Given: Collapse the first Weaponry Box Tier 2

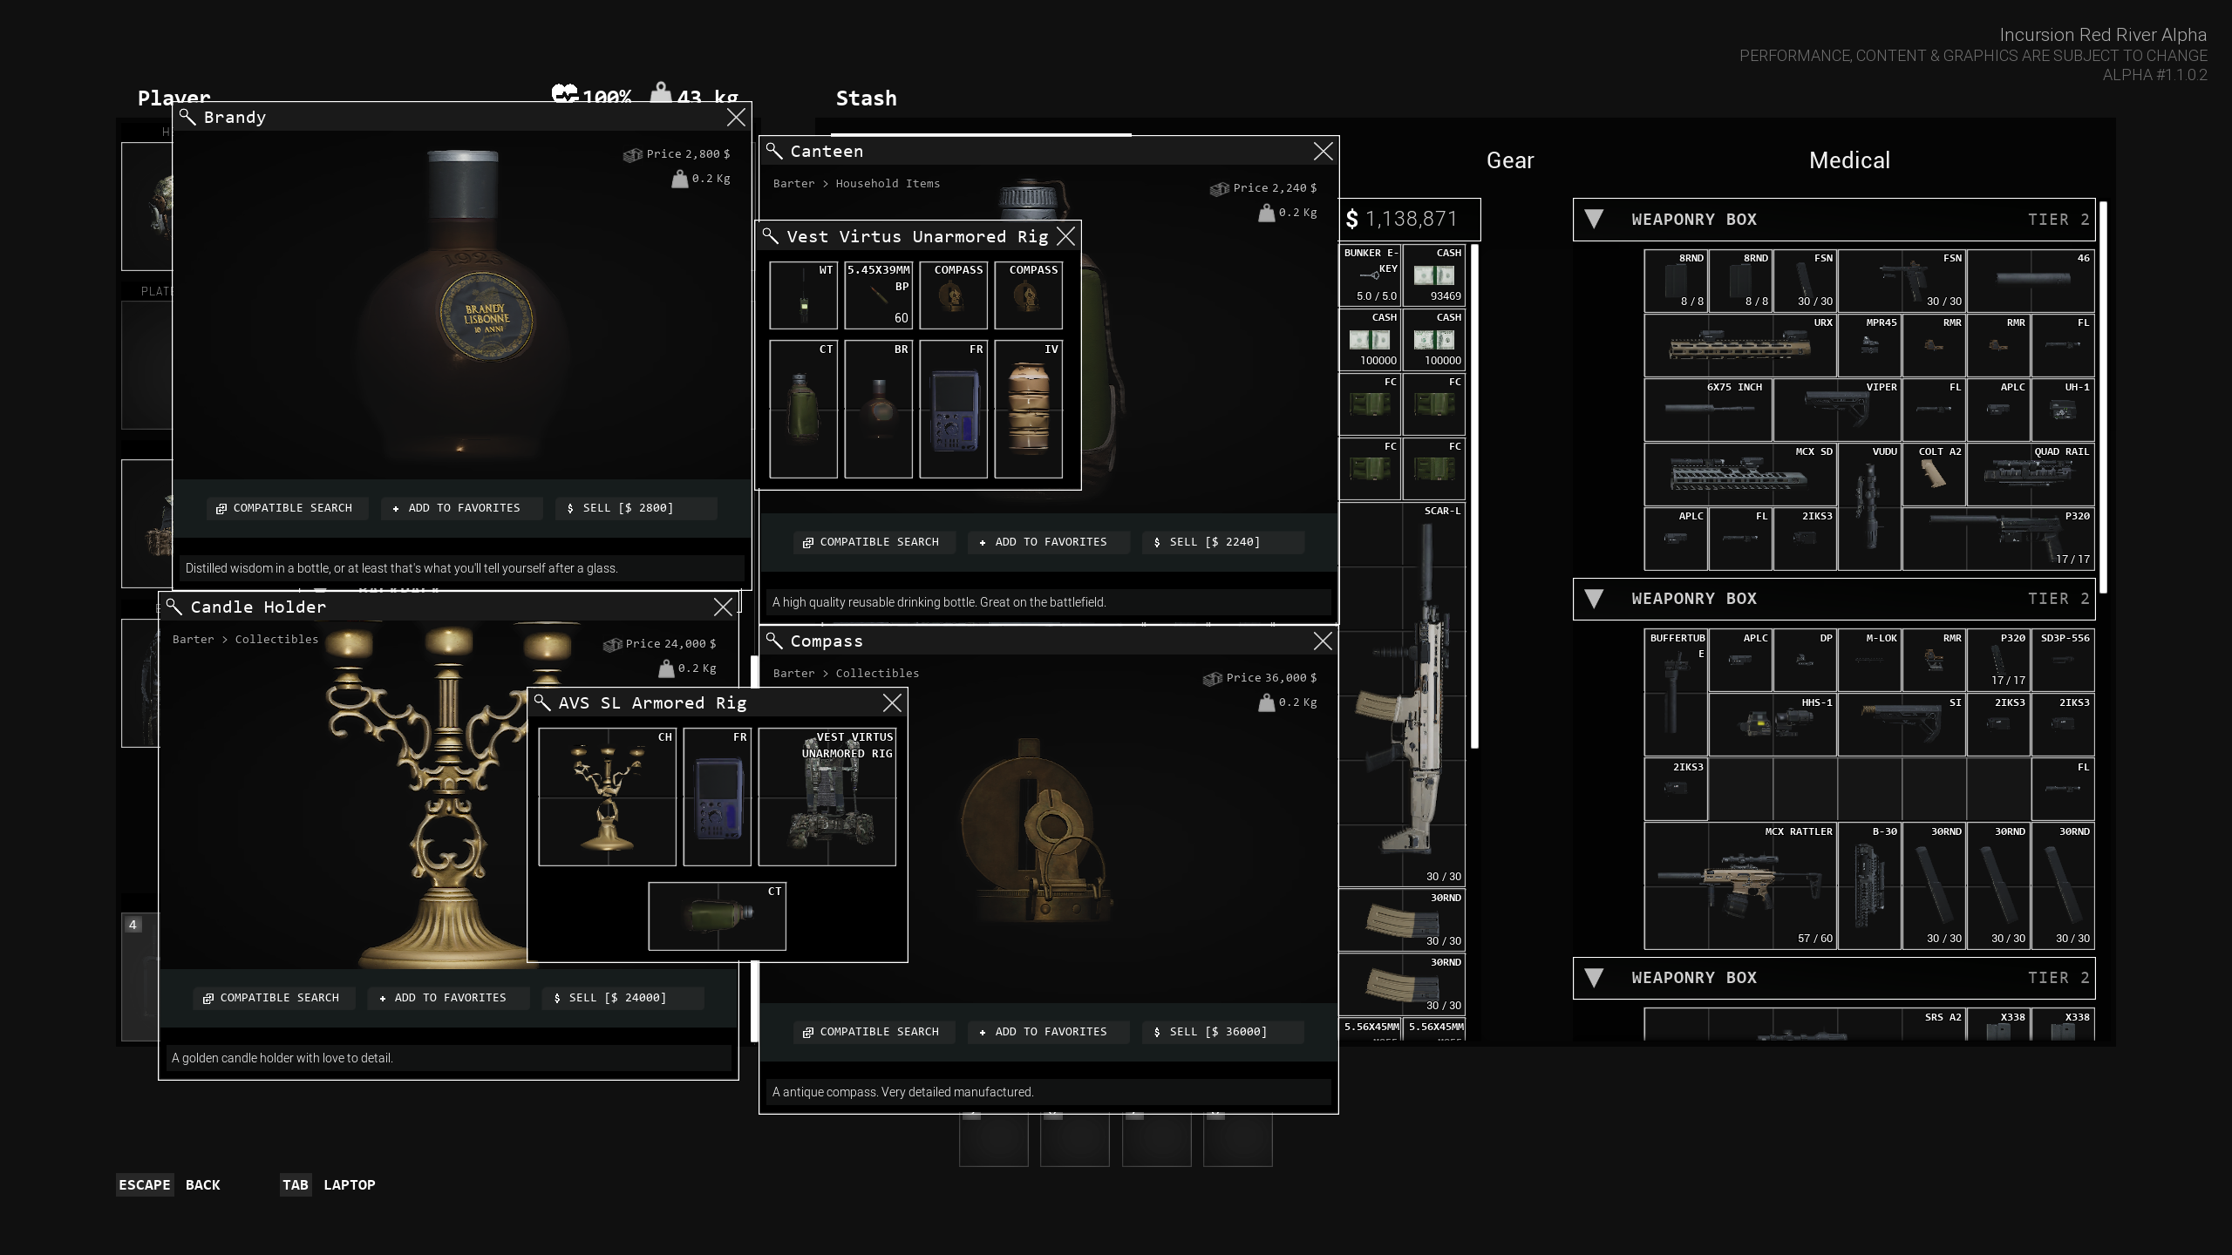Looking at the screenshot, I should (x=1594, y=220).
